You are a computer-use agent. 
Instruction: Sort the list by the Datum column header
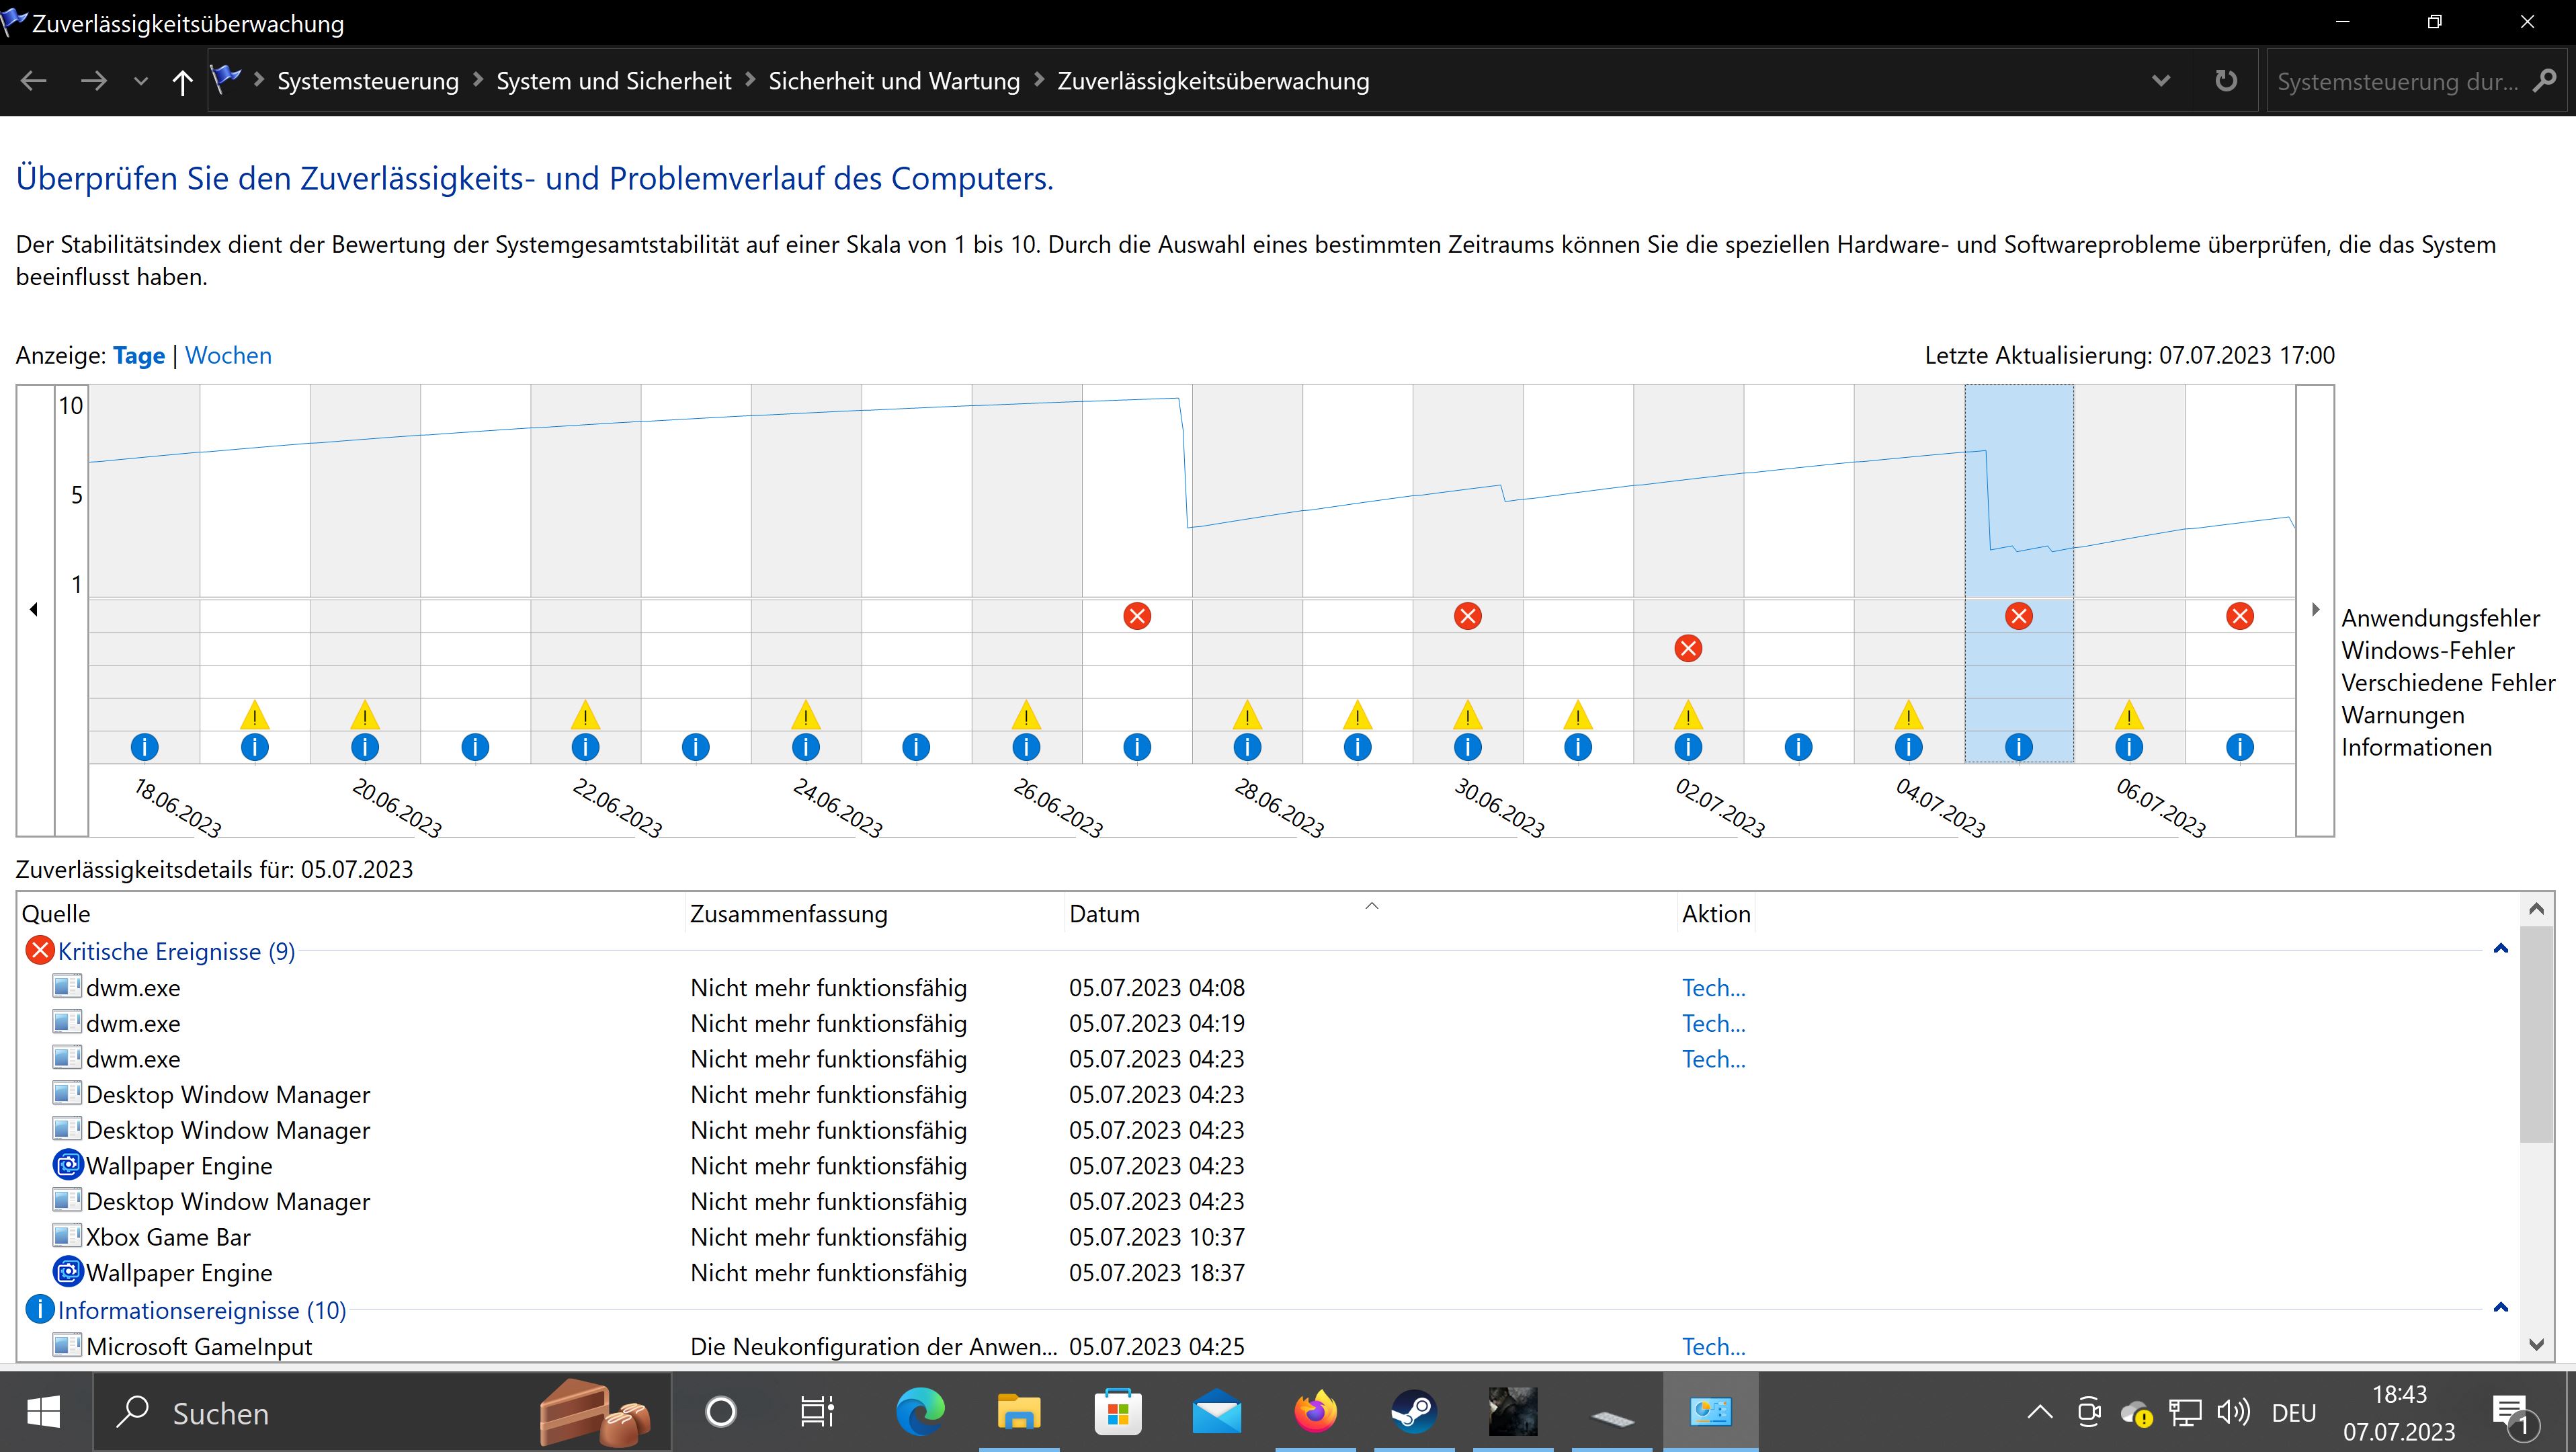[x=1104, y=914]
